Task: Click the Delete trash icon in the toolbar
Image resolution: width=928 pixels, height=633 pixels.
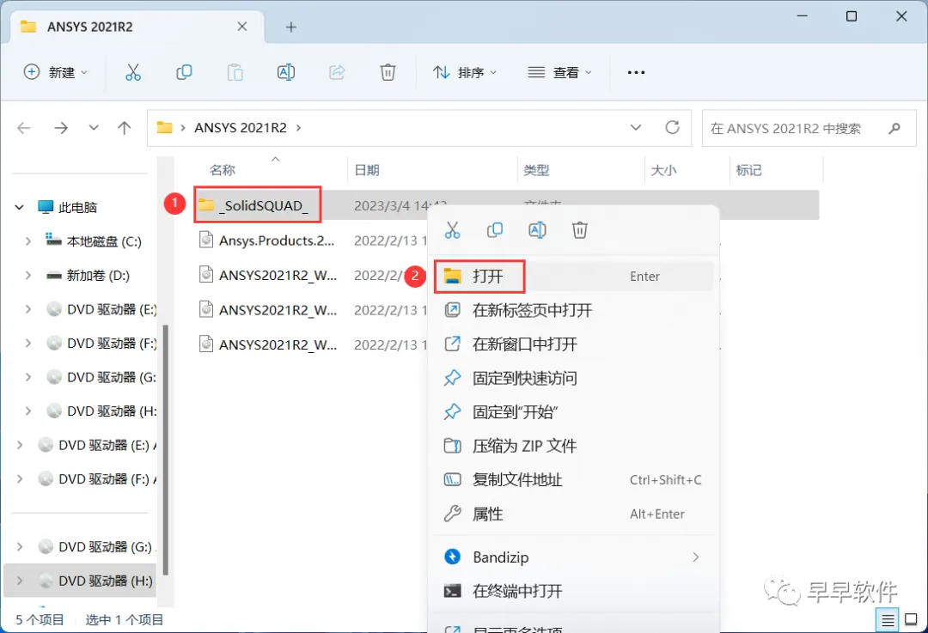Action: coord(388,72)
